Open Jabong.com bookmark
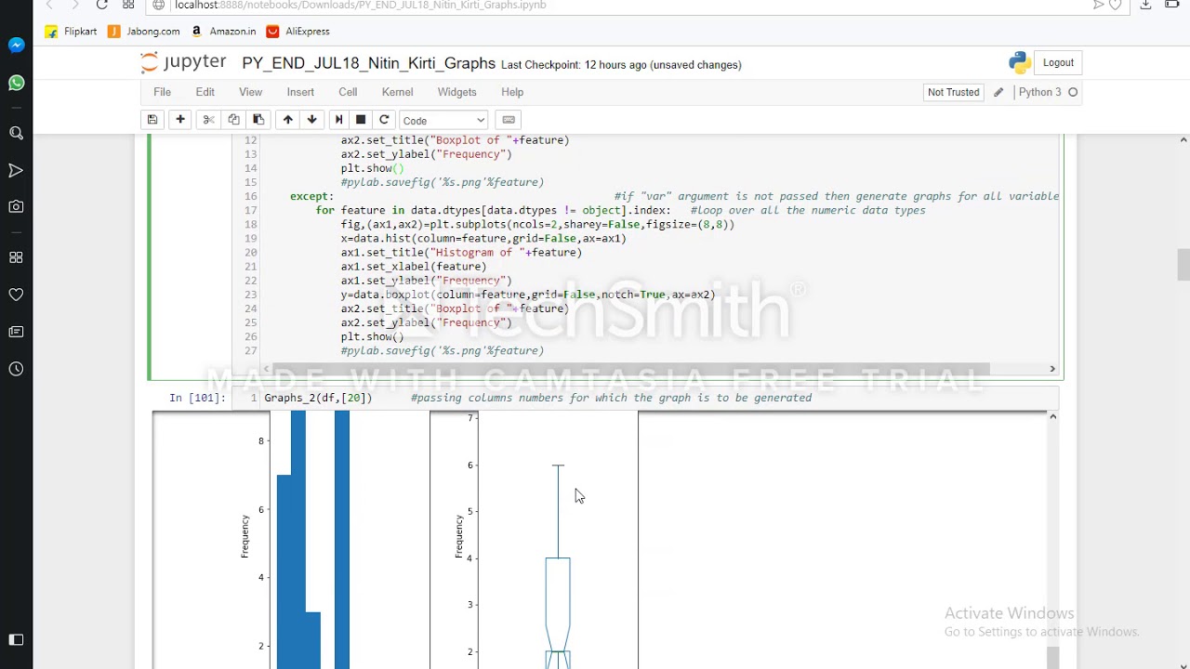Screen dimensions: 1190x669 point(144,31)
